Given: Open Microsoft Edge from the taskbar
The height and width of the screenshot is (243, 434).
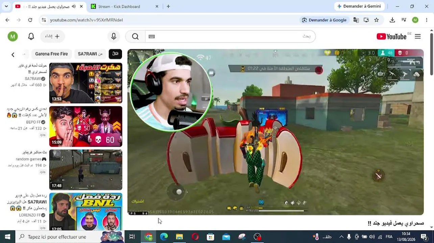Looking at the screenshot, I should (164, 237).
